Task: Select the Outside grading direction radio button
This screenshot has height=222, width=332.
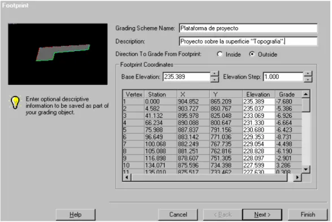Action: tap(252, 54)
